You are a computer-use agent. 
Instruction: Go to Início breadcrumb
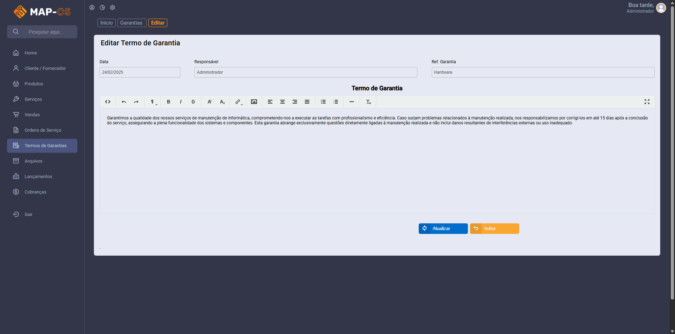107,23
